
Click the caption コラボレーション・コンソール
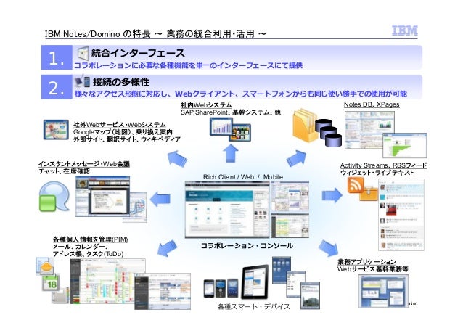(247, 245)
